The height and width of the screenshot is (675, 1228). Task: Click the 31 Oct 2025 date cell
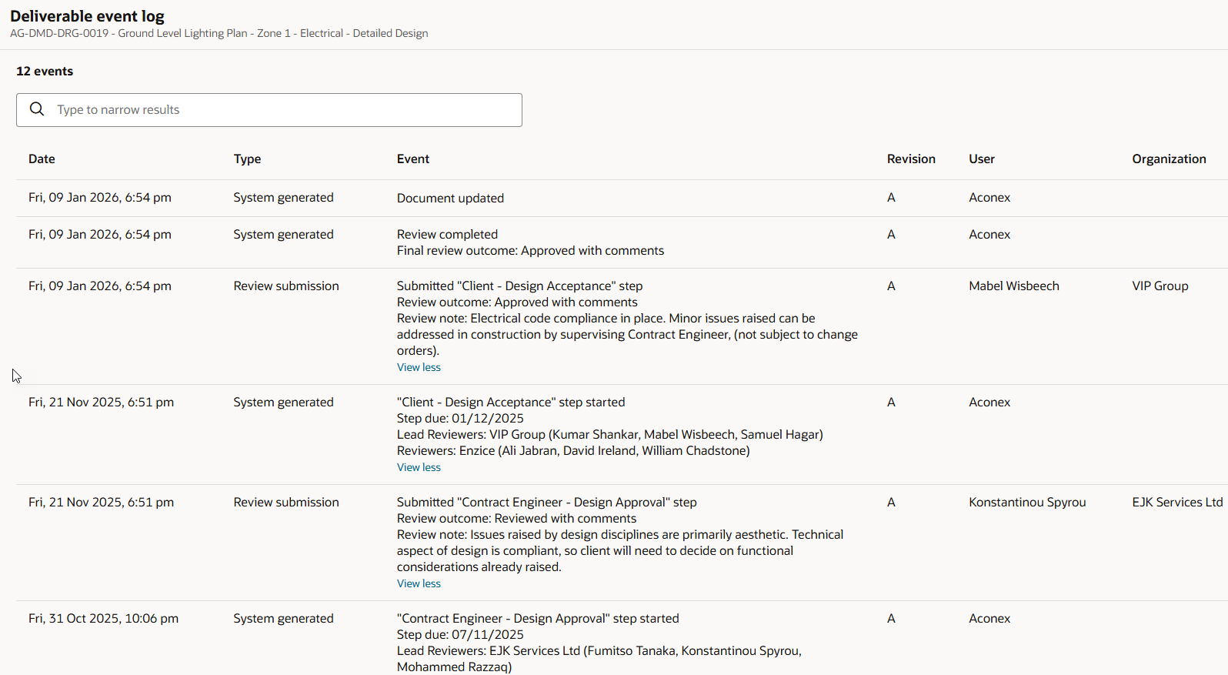[x=103, y=618]
